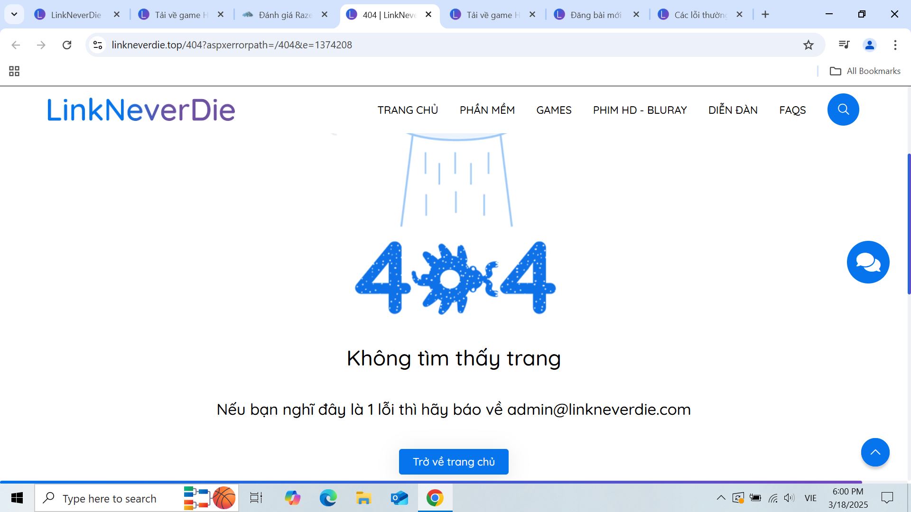Open the LinkNeverDie logo homepage link
The image size is (911, 512).
[x=140, y=110]
